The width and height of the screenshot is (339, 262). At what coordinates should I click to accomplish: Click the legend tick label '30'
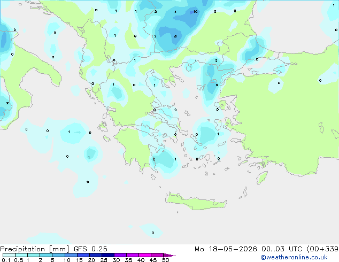[x=116, y=260]
